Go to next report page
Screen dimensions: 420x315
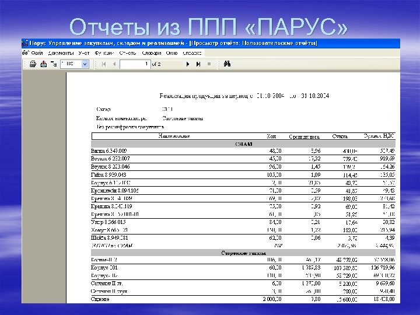pos(188,64)
